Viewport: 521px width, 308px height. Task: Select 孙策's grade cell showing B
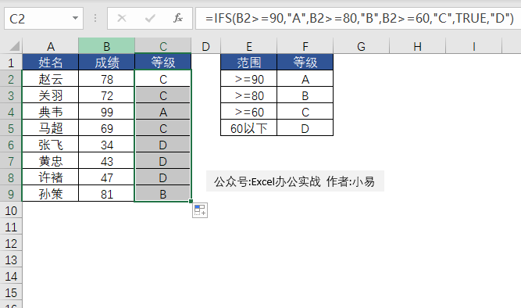[x=162, y=194]
